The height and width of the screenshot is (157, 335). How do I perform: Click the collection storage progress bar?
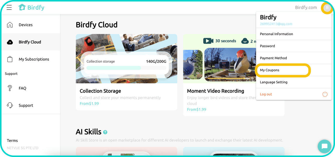(x=126, y=68)
